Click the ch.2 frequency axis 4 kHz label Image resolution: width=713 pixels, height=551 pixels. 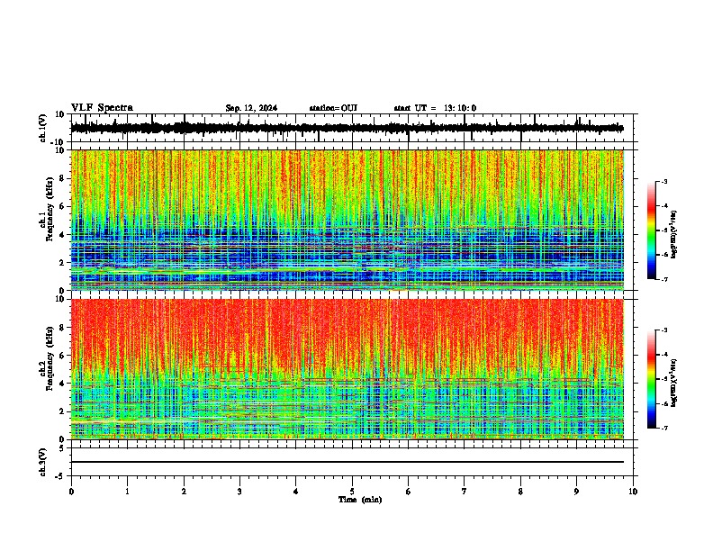62,384
